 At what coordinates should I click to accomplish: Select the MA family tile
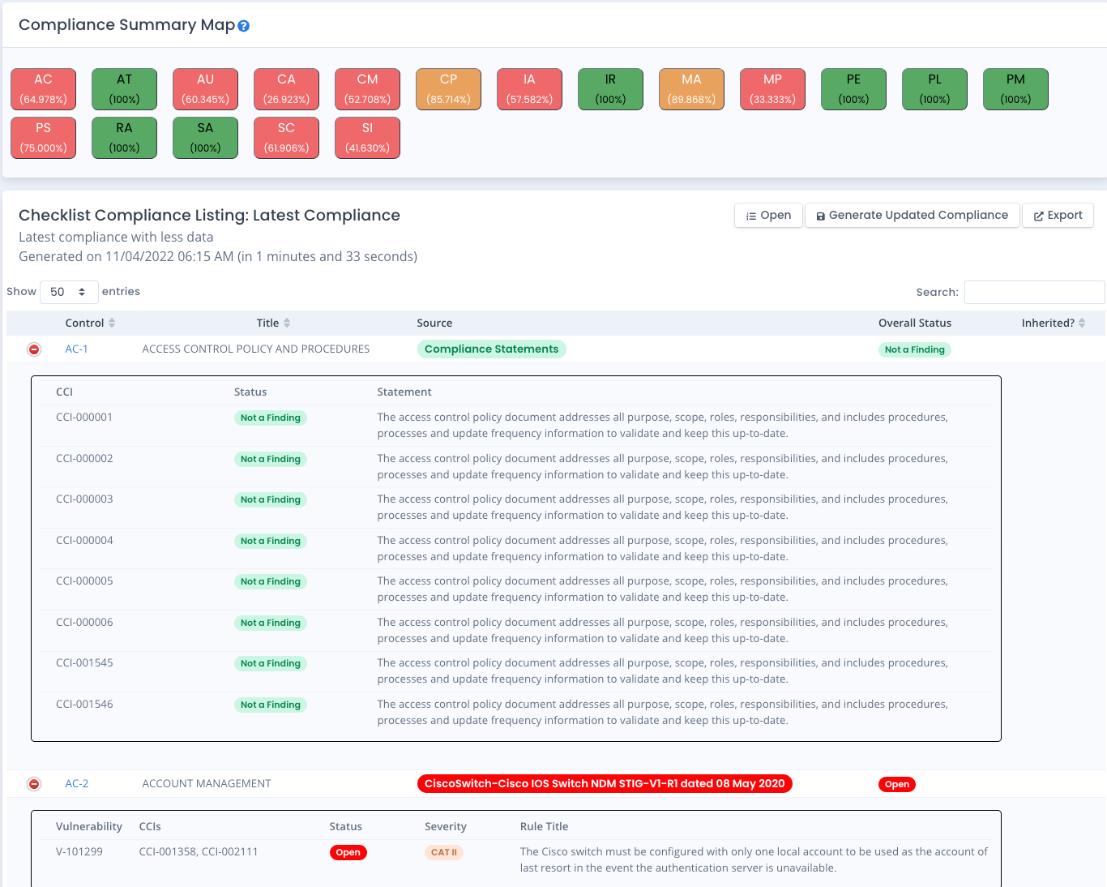691,89
